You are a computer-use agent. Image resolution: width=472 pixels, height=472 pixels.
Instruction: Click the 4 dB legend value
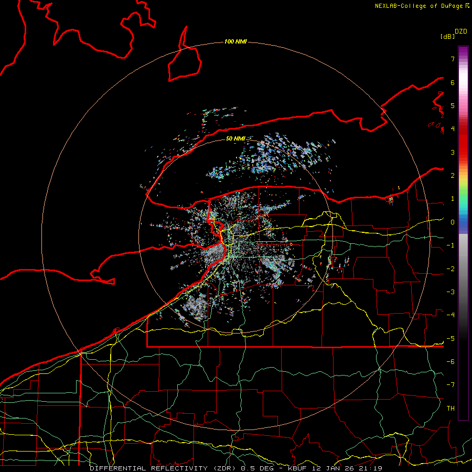(453, 129)
